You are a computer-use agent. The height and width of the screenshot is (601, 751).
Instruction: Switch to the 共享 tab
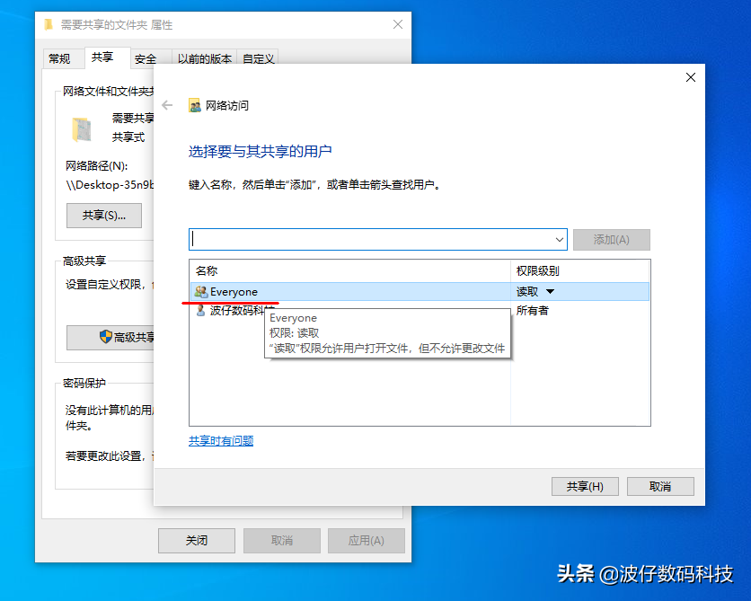[102, 57]
